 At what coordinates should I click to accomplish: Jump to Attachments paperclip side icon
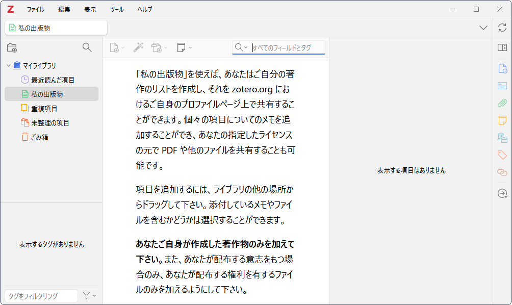pyautogui.click(x=502, y=103)
